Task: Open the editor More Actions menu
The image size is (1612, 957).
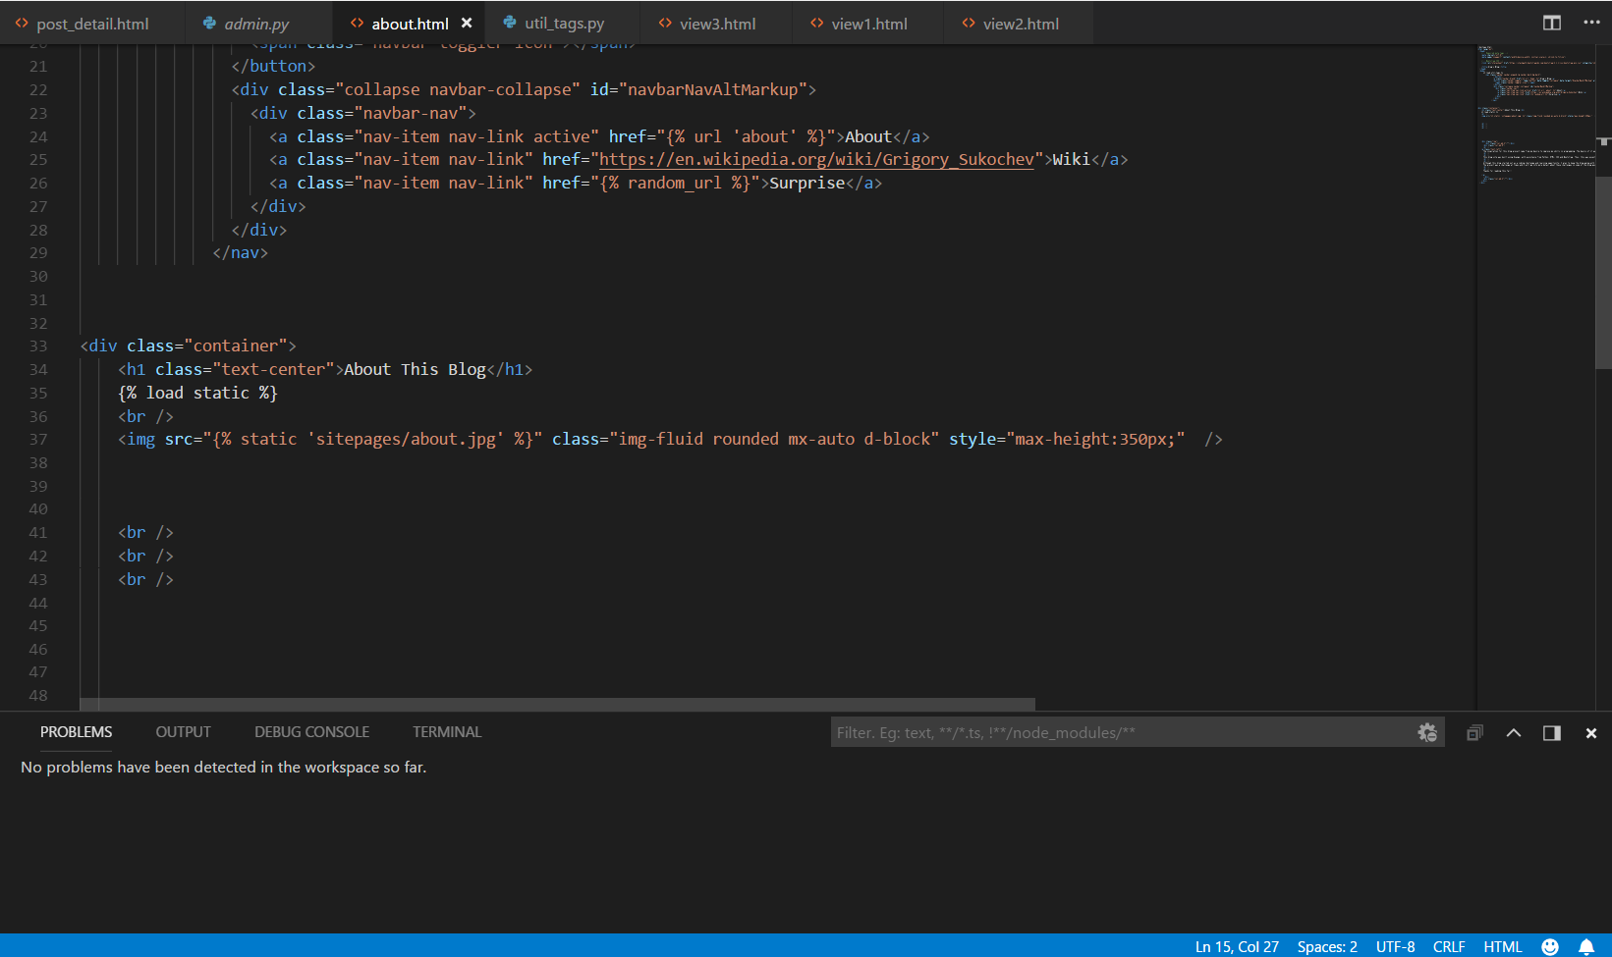Action: click(1591, 23)
